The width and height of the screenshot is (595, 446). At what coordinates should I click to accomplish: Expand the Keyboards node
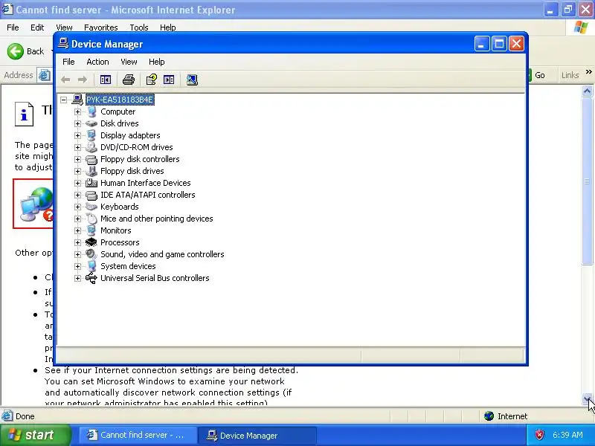(77, 207)
